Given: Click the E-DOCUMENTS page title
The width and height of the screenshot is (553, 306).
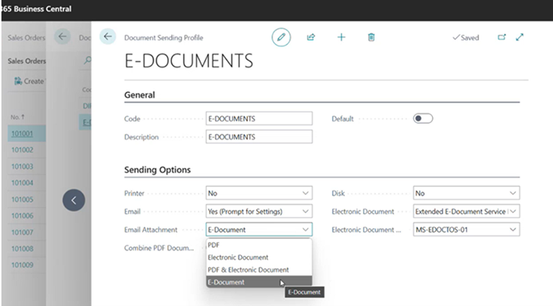Looking at the screenshot, I should tap(189, 61).
